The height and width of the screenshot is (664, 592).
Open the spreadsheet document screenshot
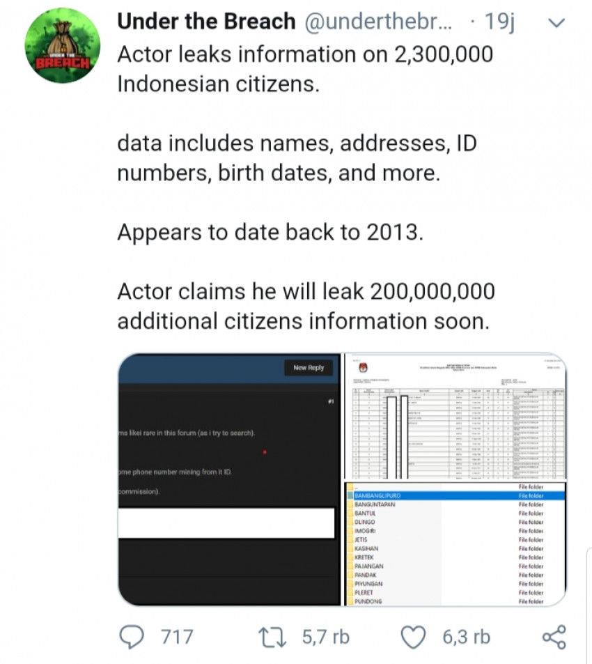[x=455, y=416]
